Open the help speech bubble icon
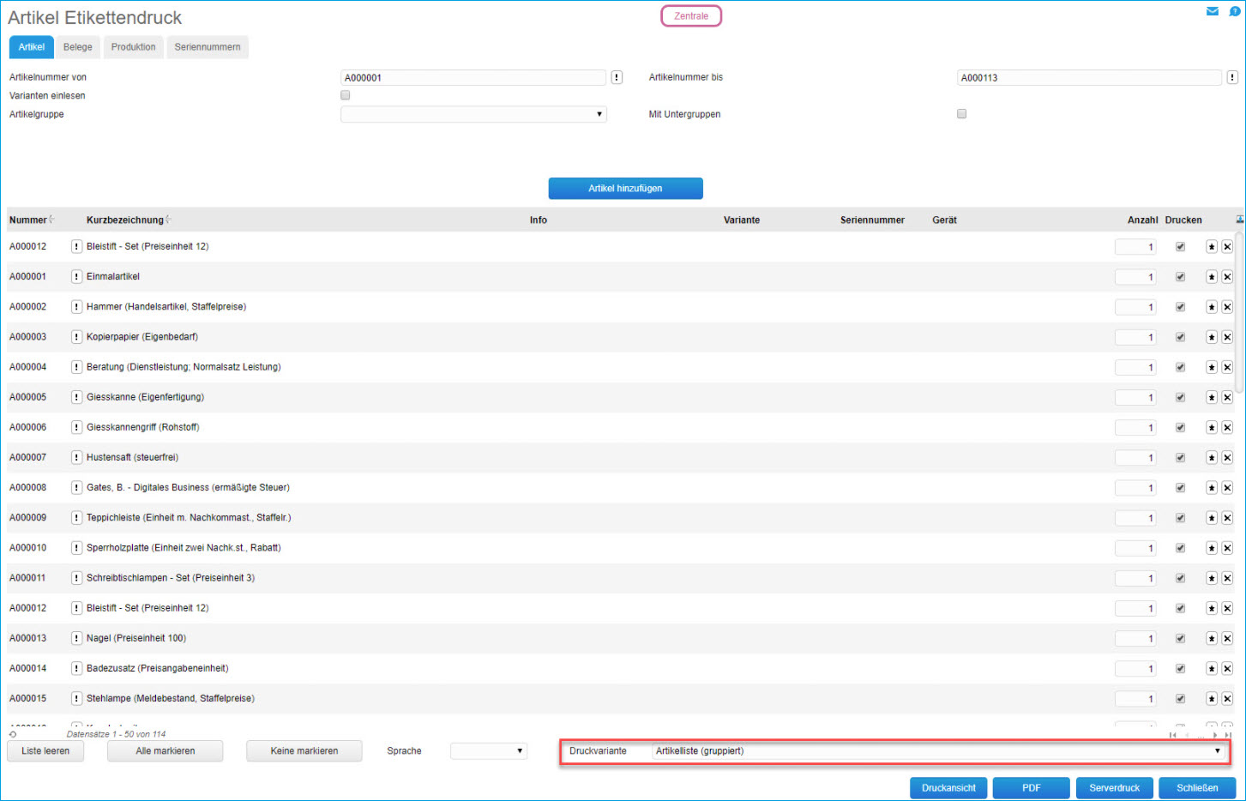 1234,11
